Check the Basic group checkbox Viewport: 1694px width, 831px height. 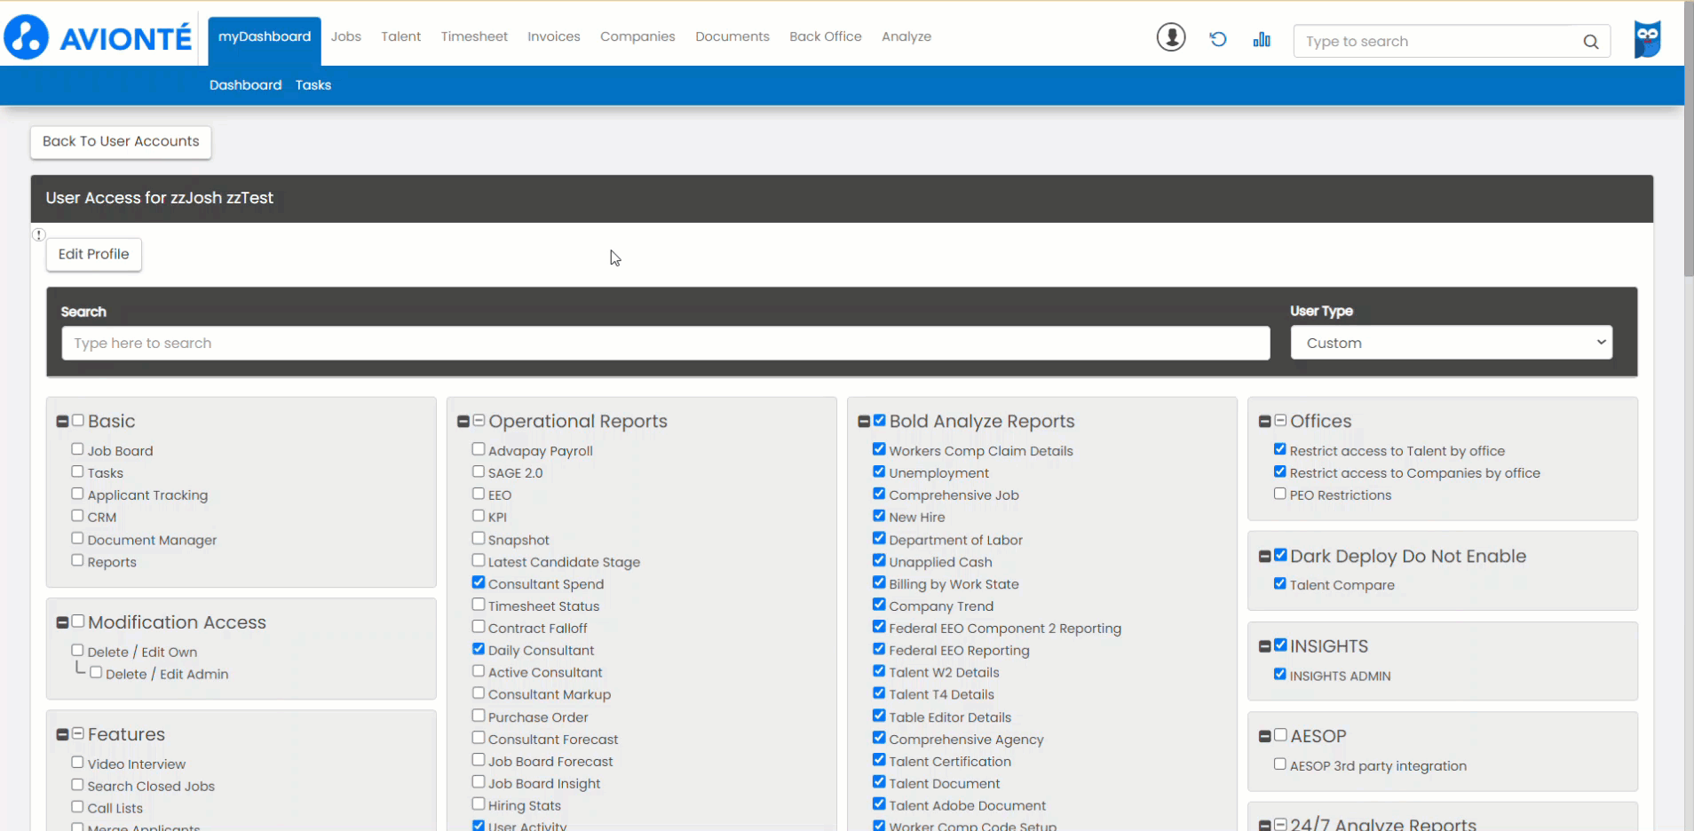coord(78,421)
